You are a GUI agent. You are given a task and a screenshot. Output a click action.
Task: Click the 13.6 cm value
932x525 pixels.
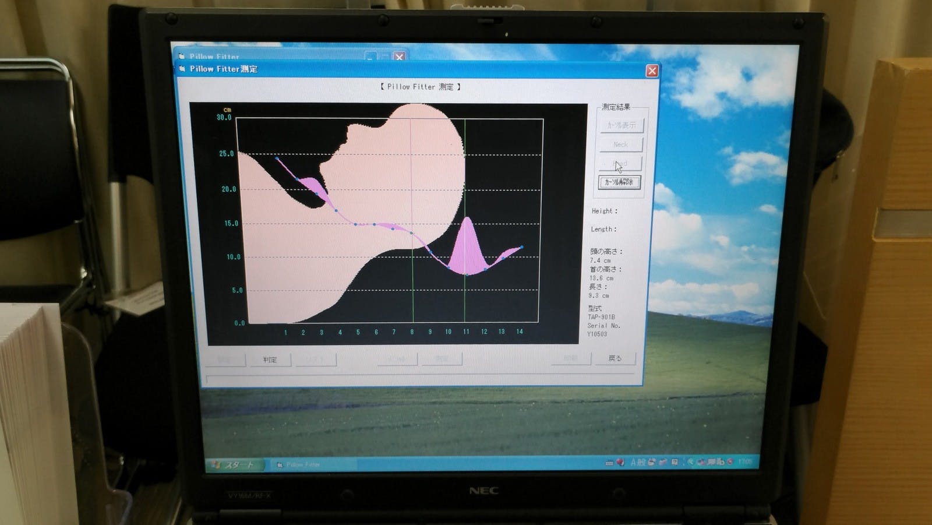(x=601, y=278)
